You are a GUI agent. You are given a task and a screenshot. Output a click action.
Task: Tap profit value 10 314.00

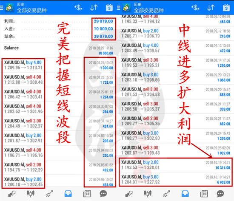[223, 168]
